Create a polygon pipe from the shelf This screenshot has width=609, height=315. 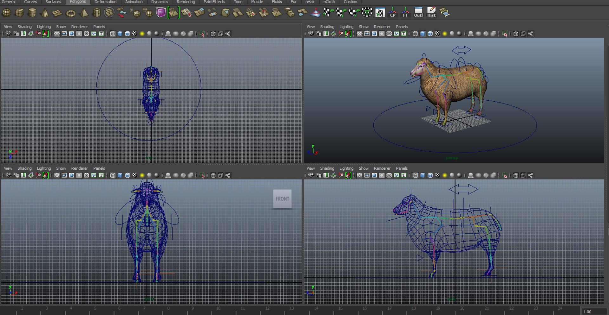(x=96, y=13)
